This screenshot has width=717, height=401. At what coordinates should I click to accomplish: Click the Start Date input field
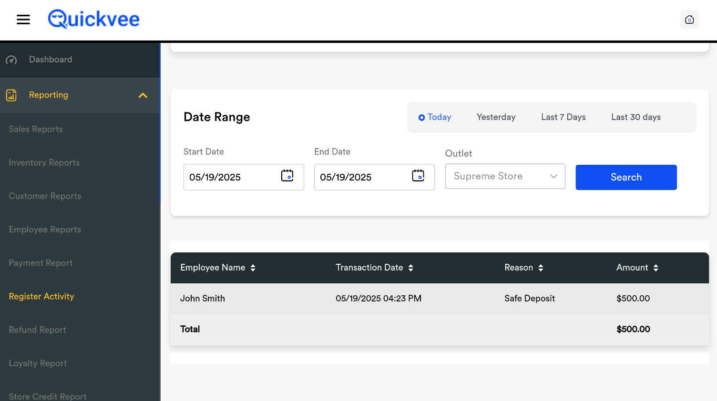pyautogui.click(x=231, y=177)
